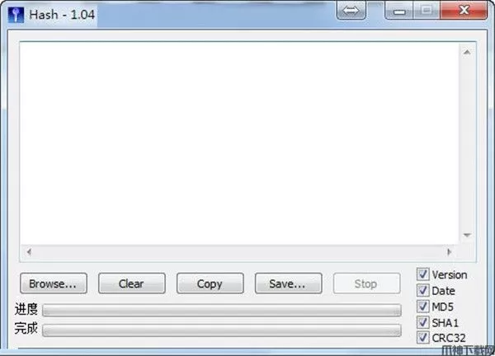This screenshot has width=495, height=356.
Task: Uncheck the Version checkbox
Action: point(422,274)
